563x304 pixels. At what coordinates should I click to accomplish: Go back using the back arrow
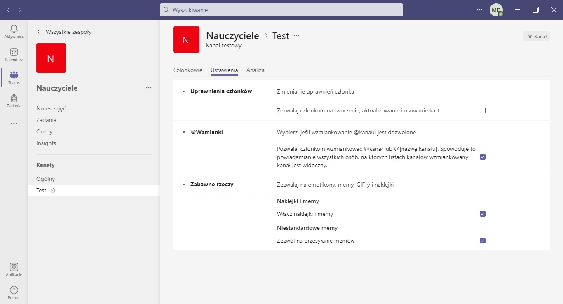point(8,10)
